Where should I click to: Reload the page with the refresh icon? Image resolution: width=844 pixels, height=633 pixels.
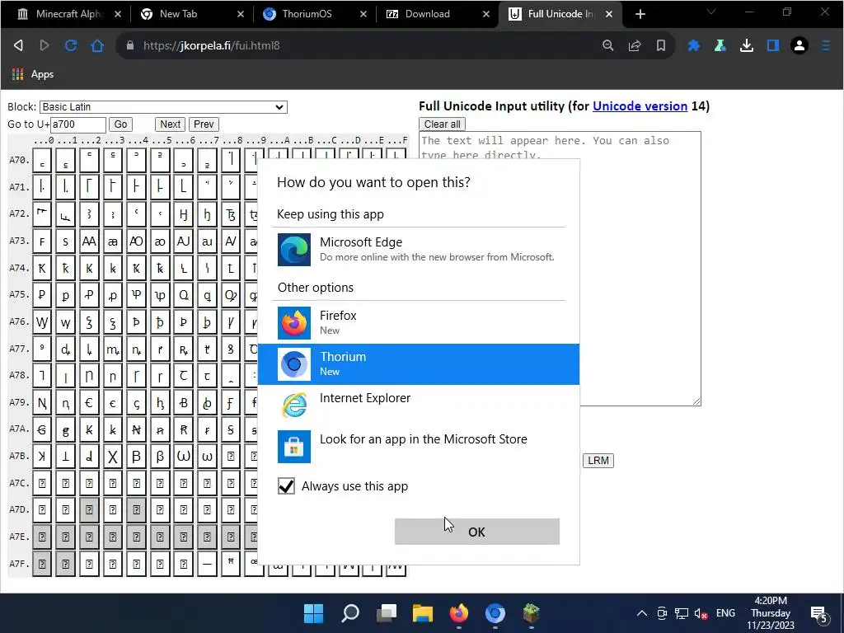71,46
